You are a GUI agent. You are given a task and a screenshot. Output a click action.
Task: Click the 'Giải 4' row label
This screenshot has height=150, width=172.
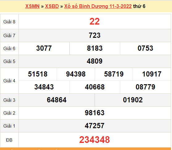point(9,81)
